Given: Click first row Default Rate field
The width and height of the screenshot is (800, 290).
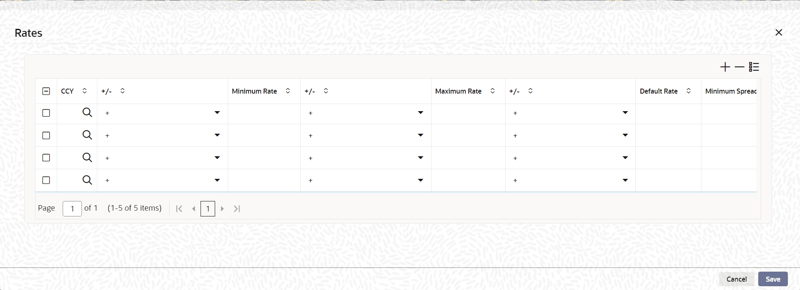Looking at the screenshot, I should point(668,113).
